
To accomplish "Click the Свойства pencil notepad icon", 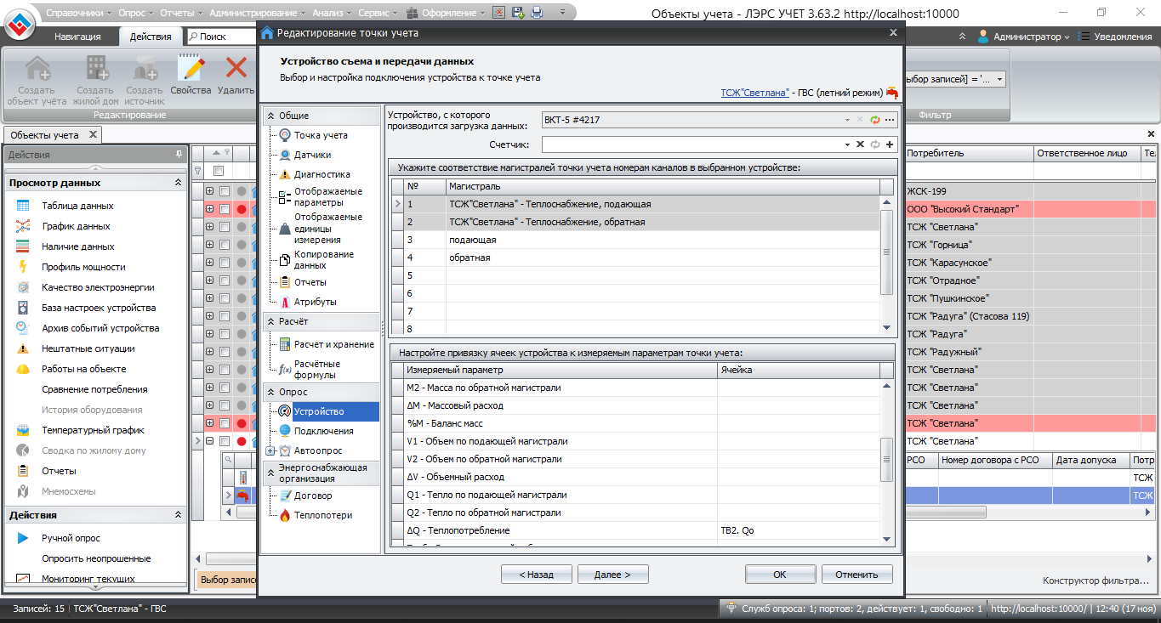I will point(191,69).
